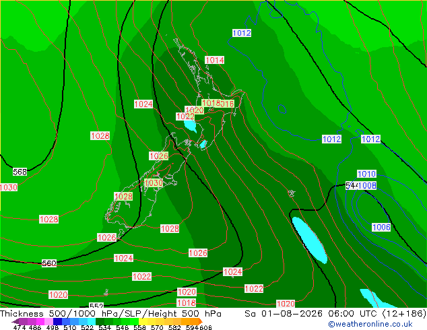Click the 1030 label at the left edge

9,187
